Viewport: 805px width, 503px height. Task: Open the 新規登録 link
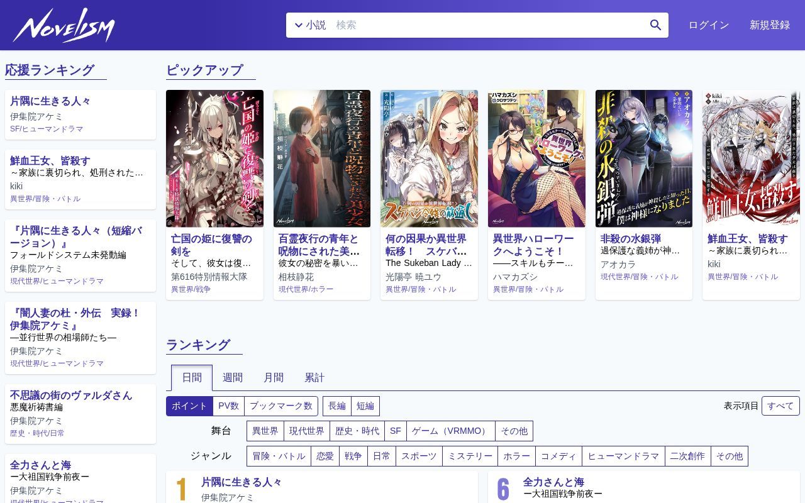770,25
